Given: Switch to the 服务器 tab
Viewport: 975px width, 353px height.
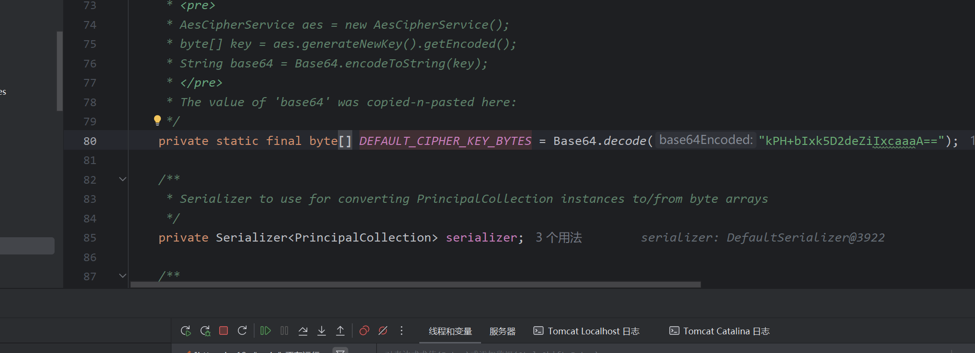Looking at the screenshot, I should coord(503,331).
